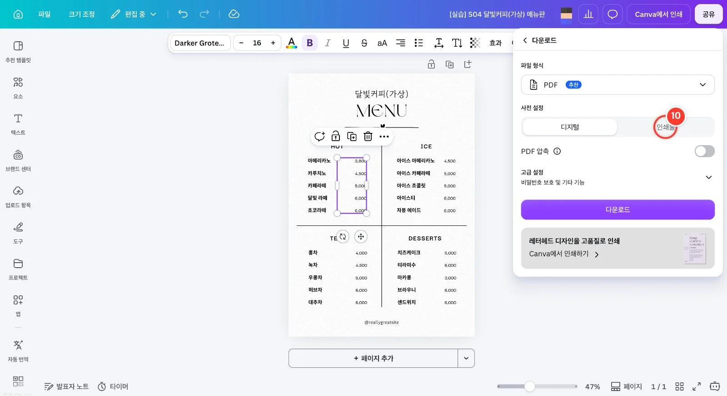Image resolution: width=727 pixels, height=396 pixels.
Task: Go to Canva home icon
Action: [x=18, y=14]
